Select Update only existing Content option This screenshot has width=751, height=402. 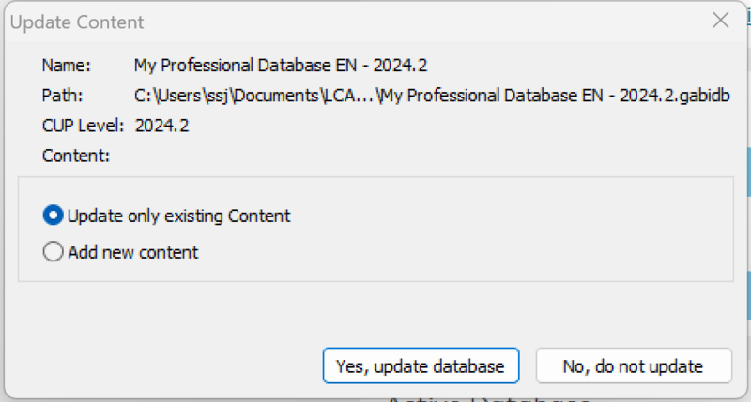178,216
